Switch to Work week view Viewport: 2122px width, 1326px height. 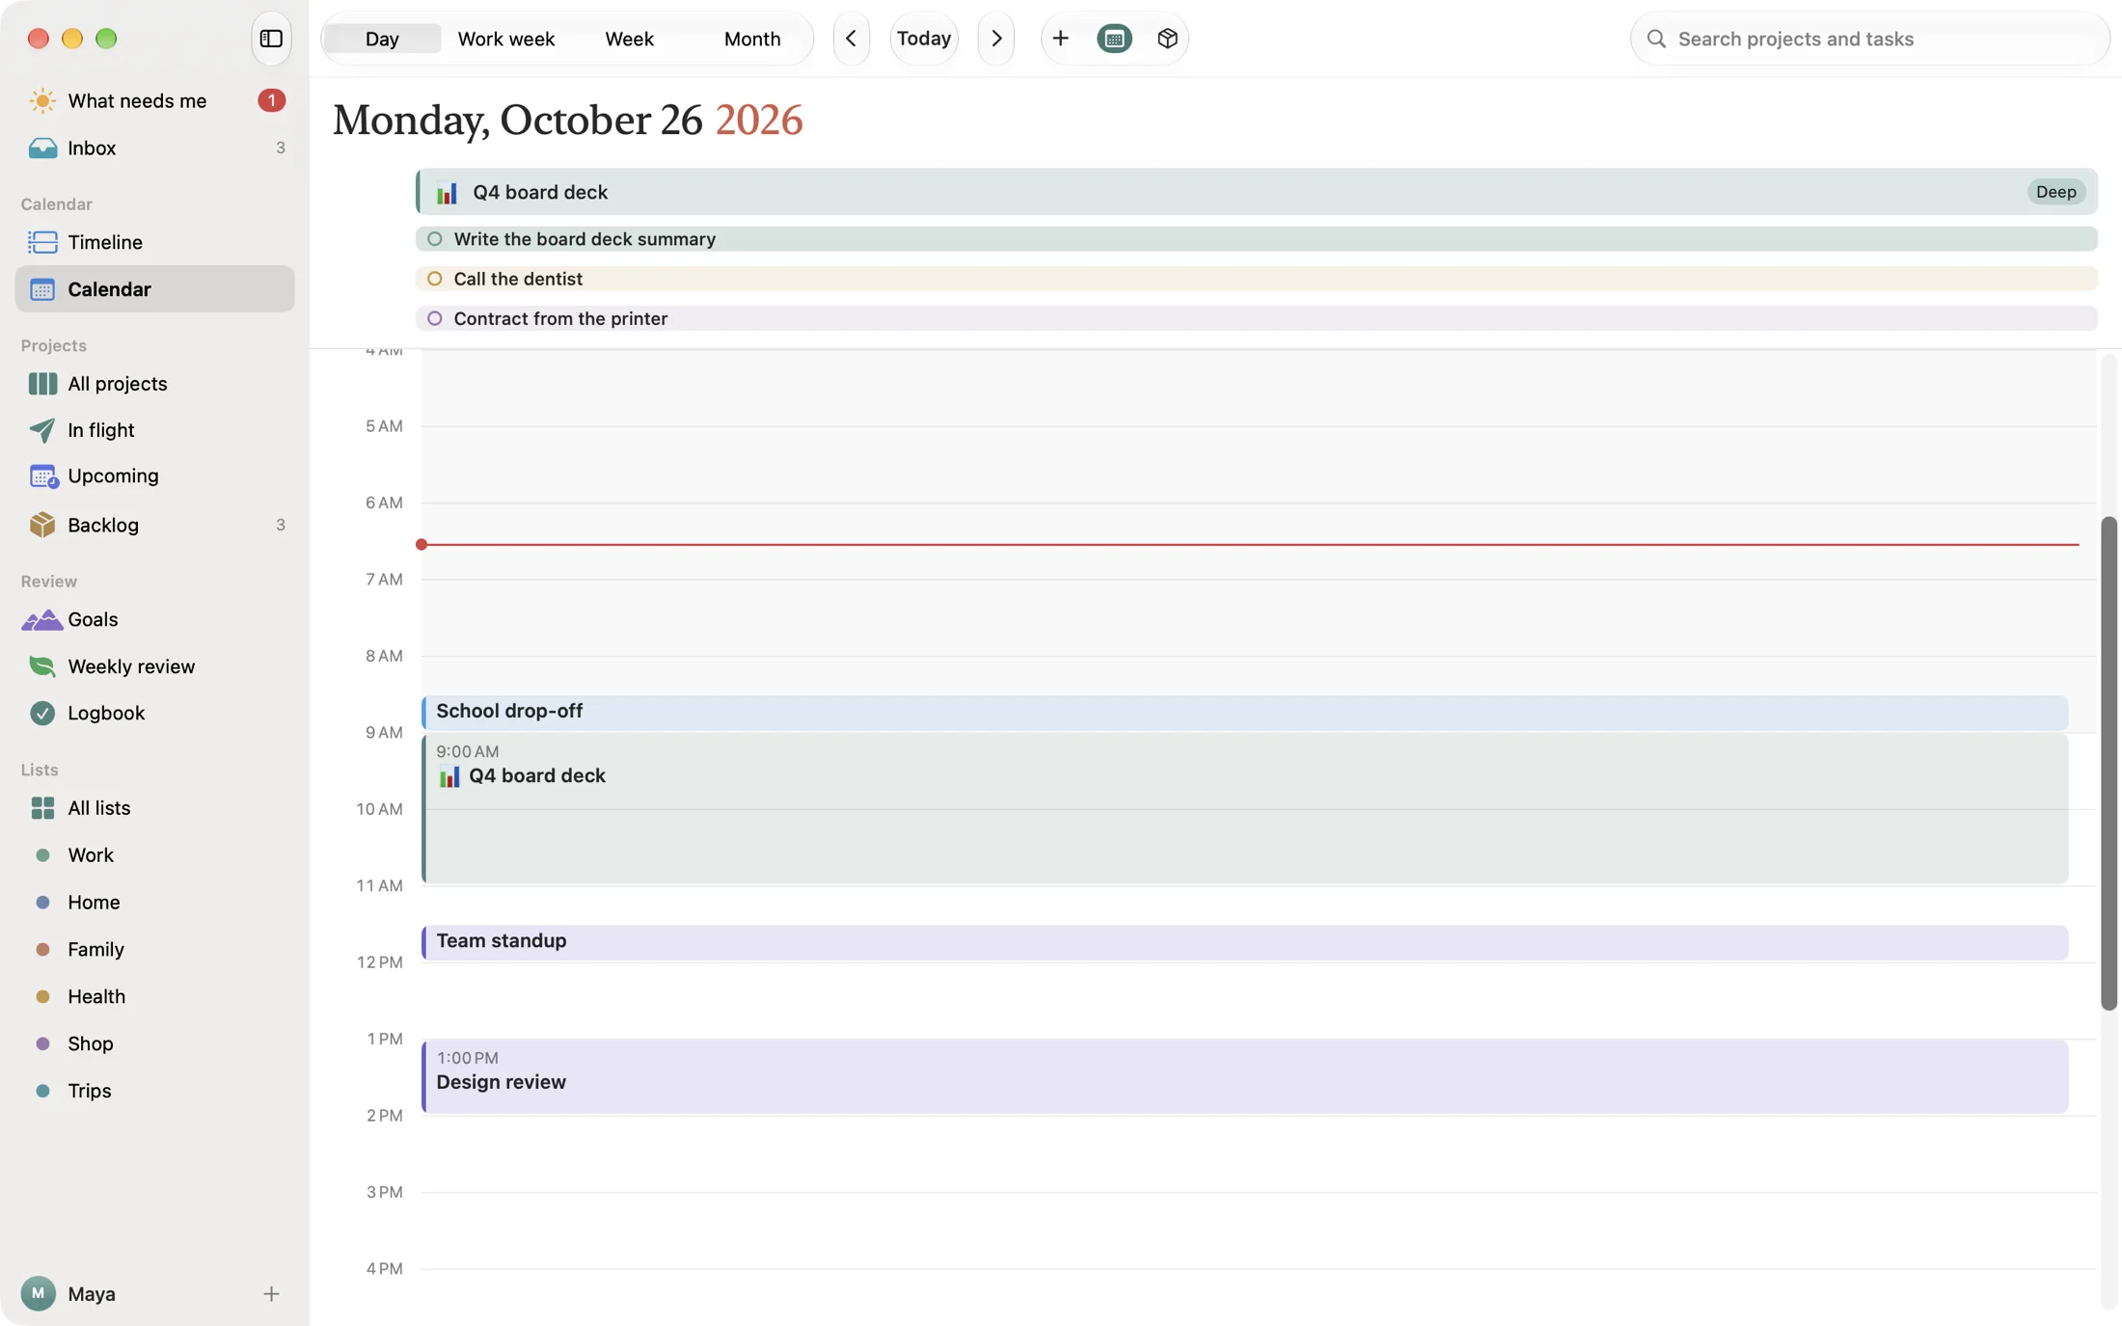click(505, 39)
